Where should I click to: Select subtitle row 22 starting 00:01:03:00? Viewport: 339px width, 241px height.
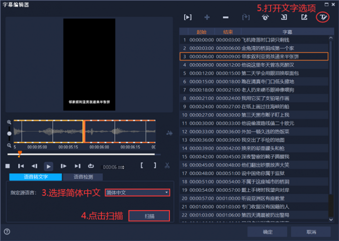(254, 215)
